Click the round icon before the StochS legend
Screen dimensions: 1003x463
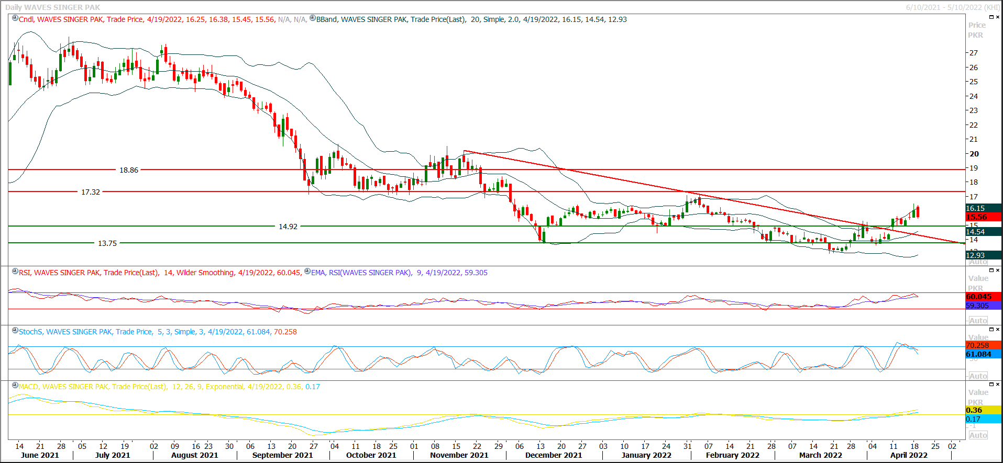(15, 331)
